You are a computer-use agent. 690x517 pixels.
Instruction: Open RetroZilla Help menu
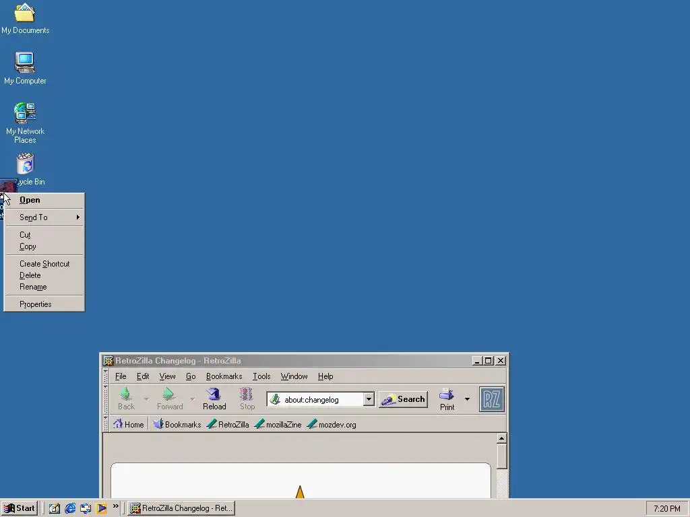click(x=325, y=376)
